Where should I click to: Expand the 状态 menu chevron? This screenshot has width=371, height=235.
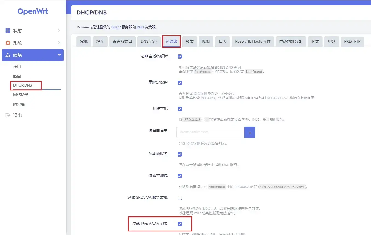[x=59, y=31]
